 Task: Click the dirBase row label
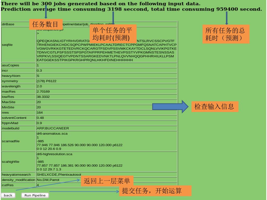(8, 24)
